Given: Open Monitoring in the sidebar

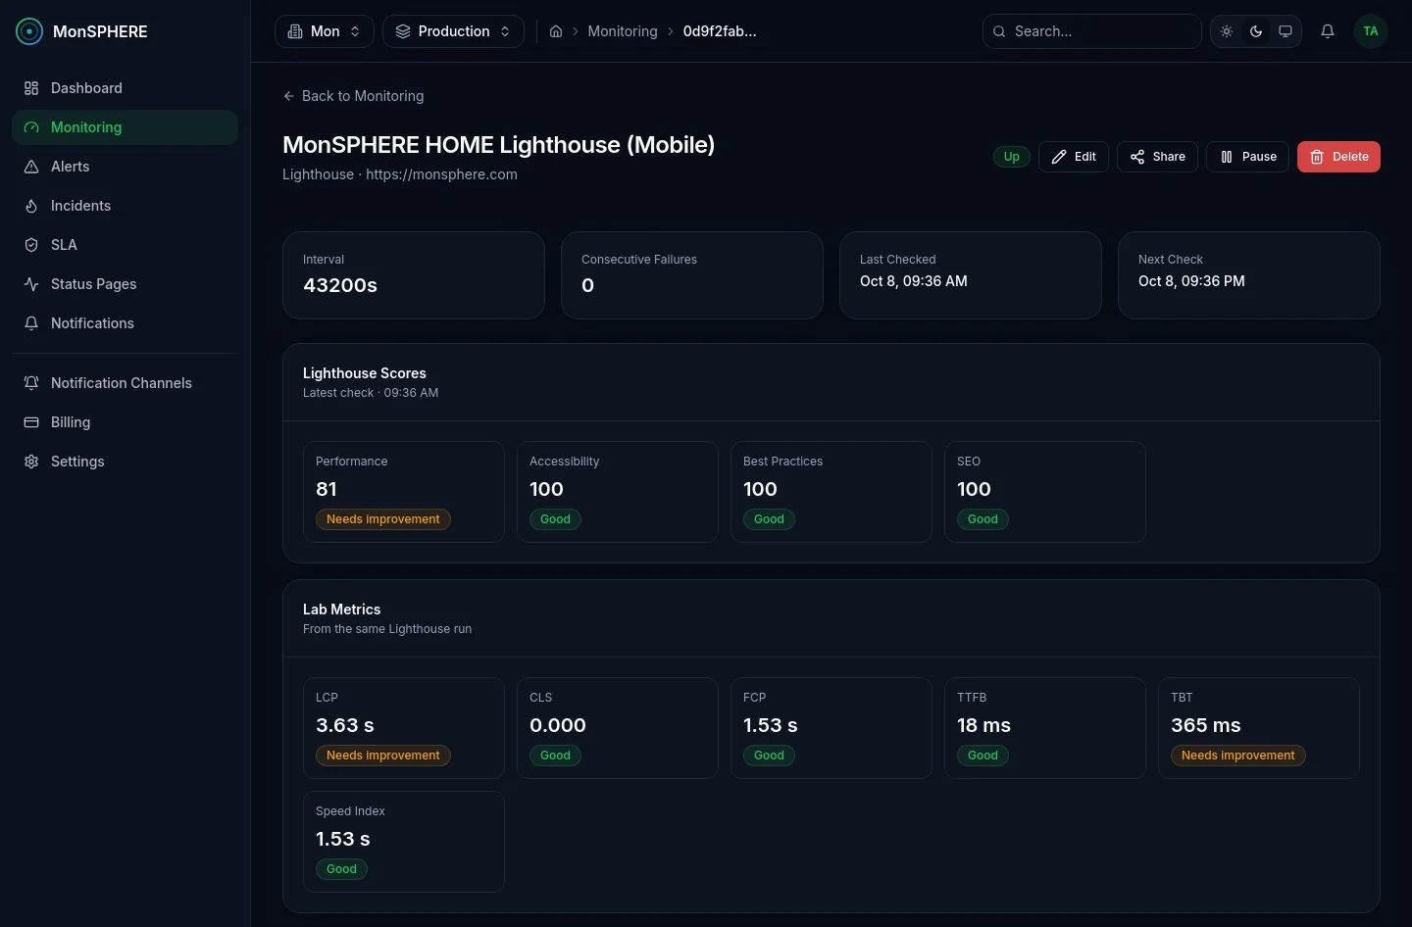Looking at the screenshot, I should (125, 127).
